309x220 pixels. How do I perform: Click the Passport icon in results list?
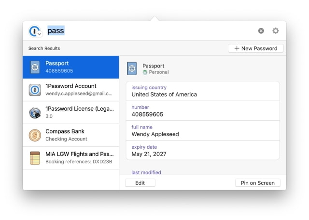click(35, 67)
